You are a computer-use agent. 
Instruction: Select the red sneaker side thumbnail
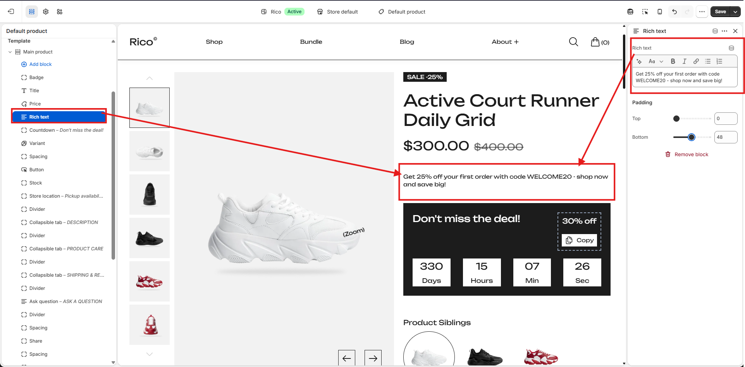pyautogui.click(x=150, y=281)
